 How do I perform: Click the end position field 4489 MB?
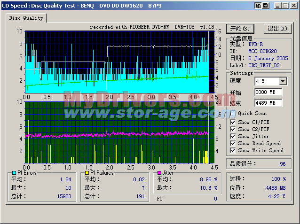point(268,103)
